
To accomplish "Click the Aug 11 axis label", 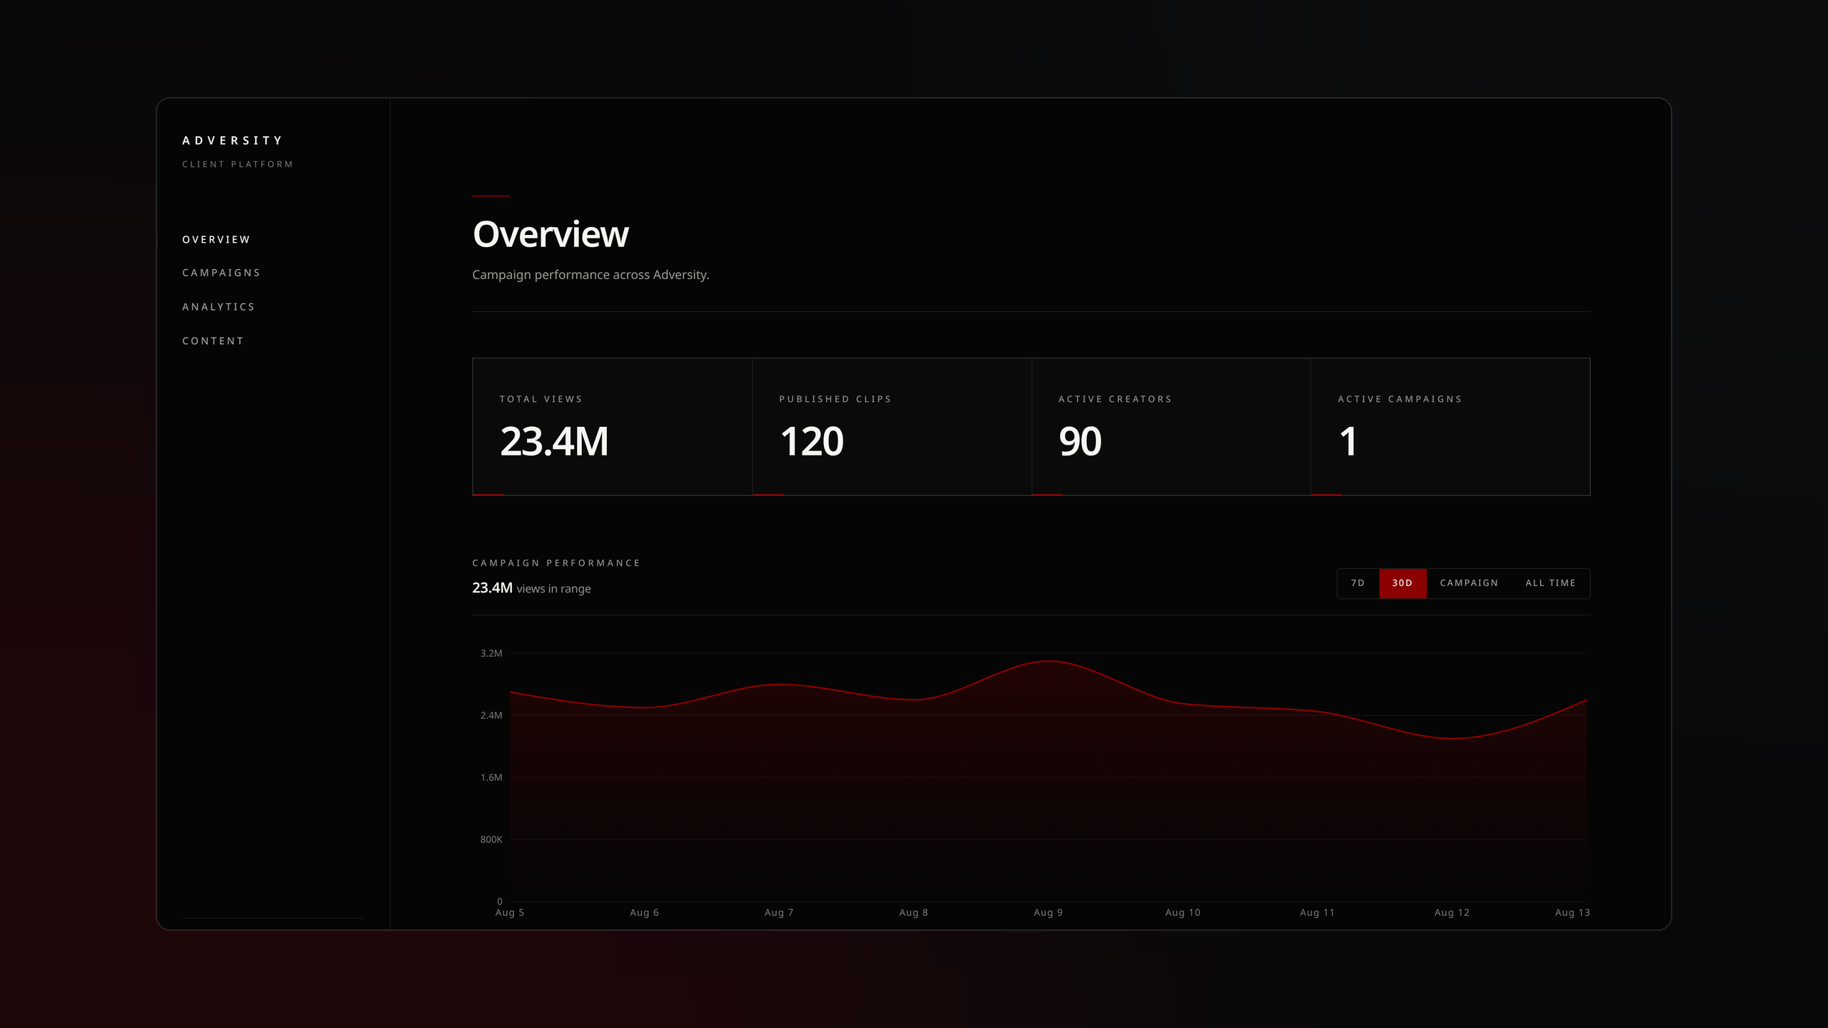I will (1317, 912).
